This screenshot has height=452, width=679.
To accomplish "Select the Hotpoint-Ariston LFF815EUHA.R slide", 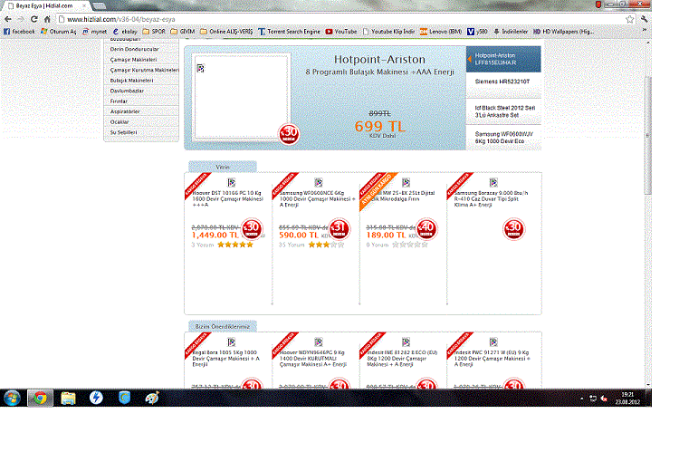I will [503, 59].
